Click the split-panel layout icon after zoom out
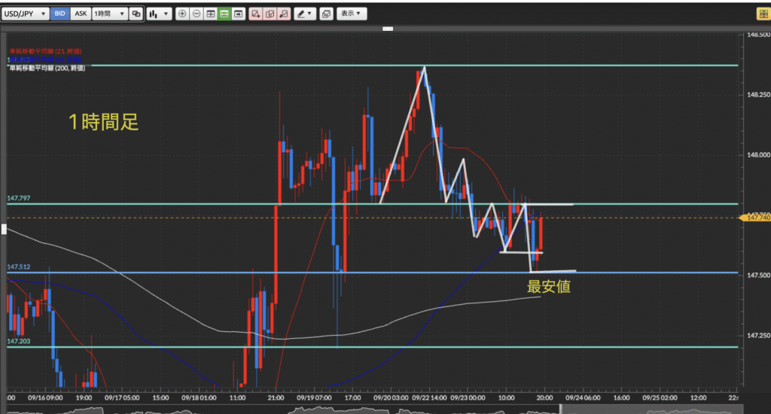This screenshot has width=771, height=414. pos(210,14)
